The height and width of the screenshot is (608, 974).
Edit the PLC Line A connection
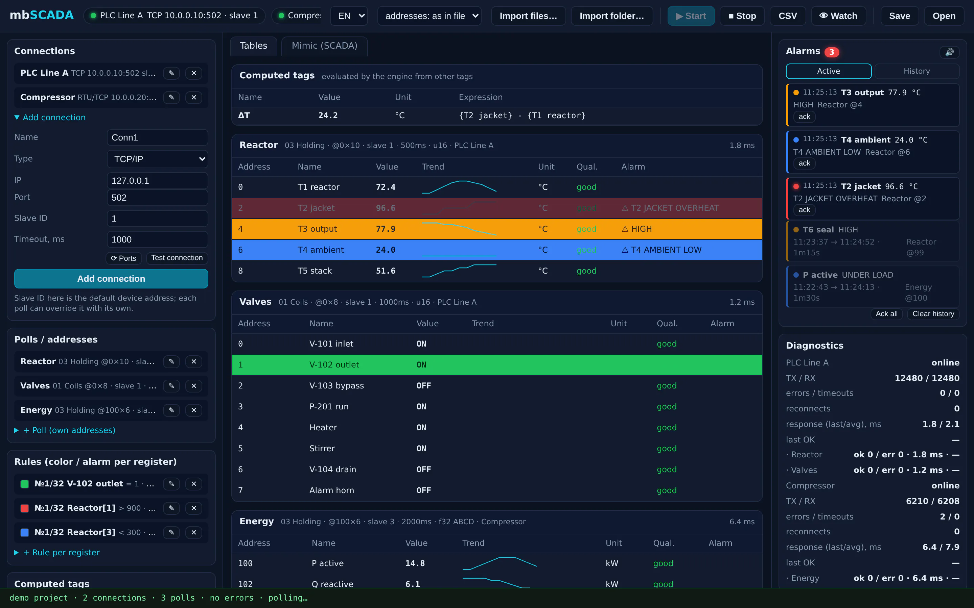pos(171,73)
